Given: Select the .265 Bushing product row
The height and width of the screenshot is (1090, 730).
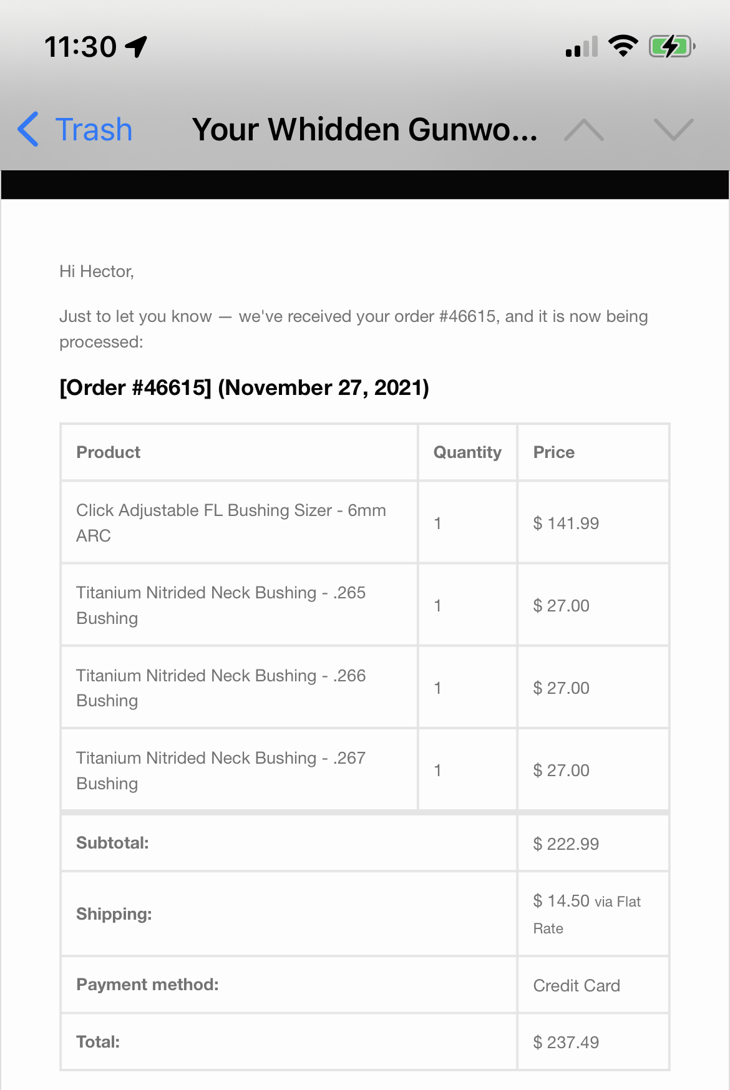Looking at the screenshot, I should pos(221,605).
